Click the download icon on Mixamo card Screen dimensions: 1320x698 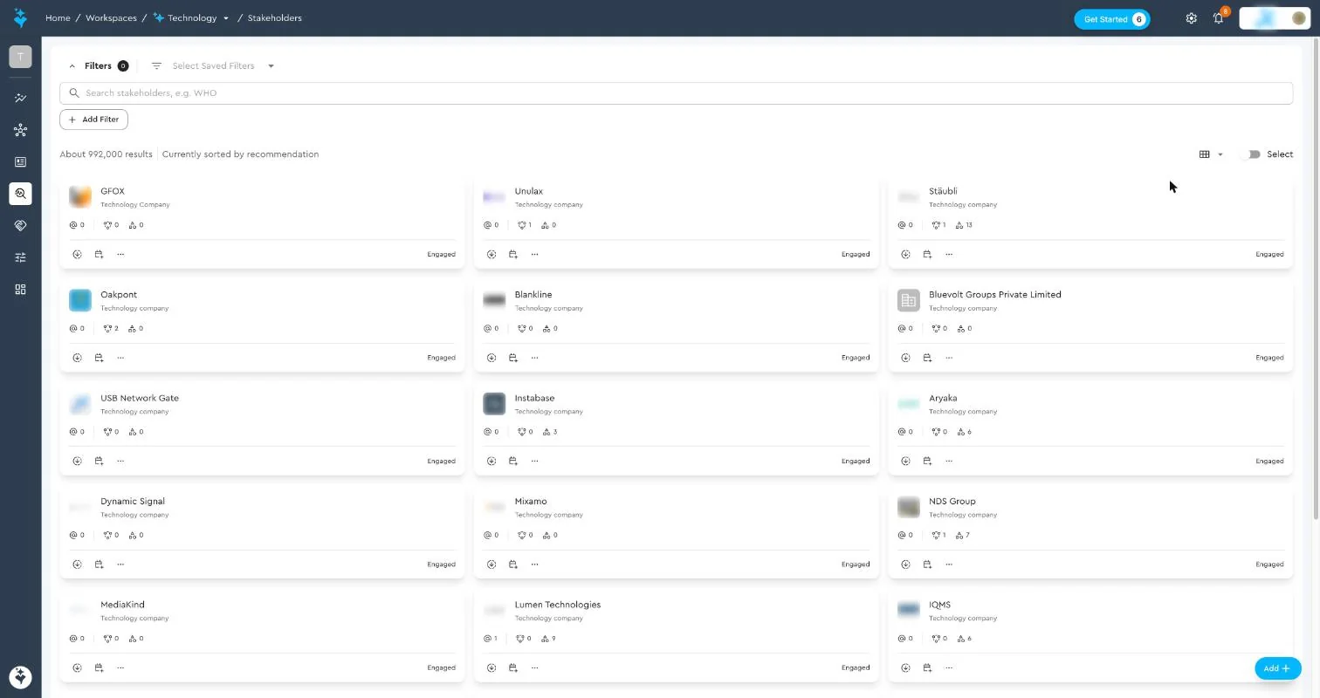(x=492, y=565)
